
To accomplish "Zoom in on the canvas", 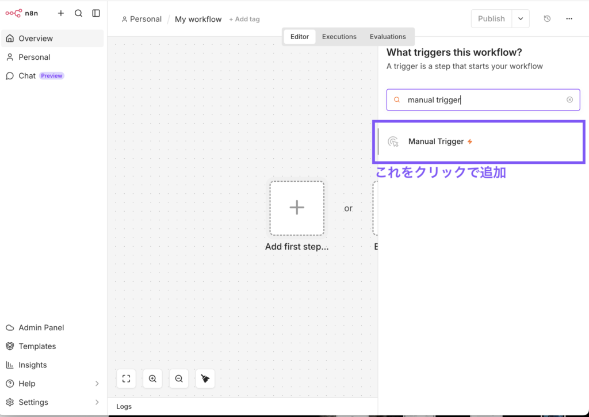I will (x=152, y=378).
